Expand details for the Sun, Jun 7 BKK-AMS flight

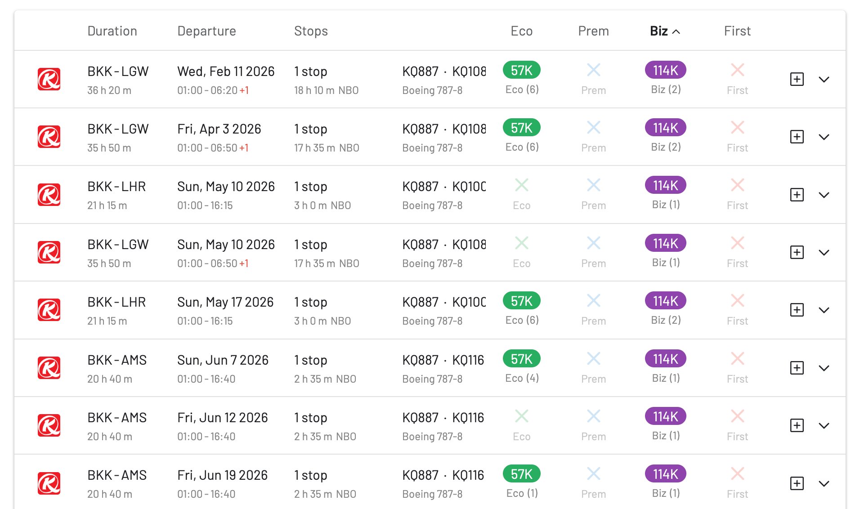(x=825, y=367)
